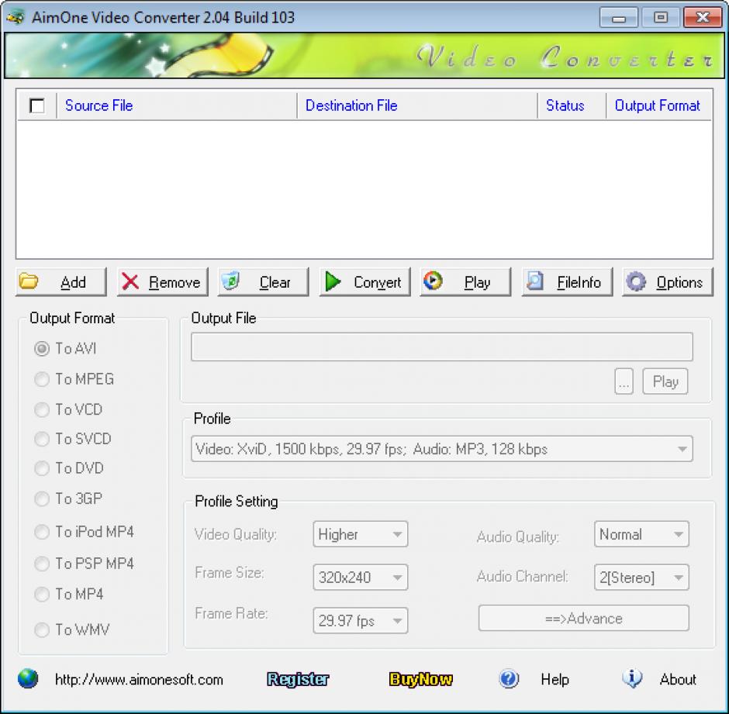Close the AimOne Video Converter window
729x714 pixels.
click(x=703, y=18)
